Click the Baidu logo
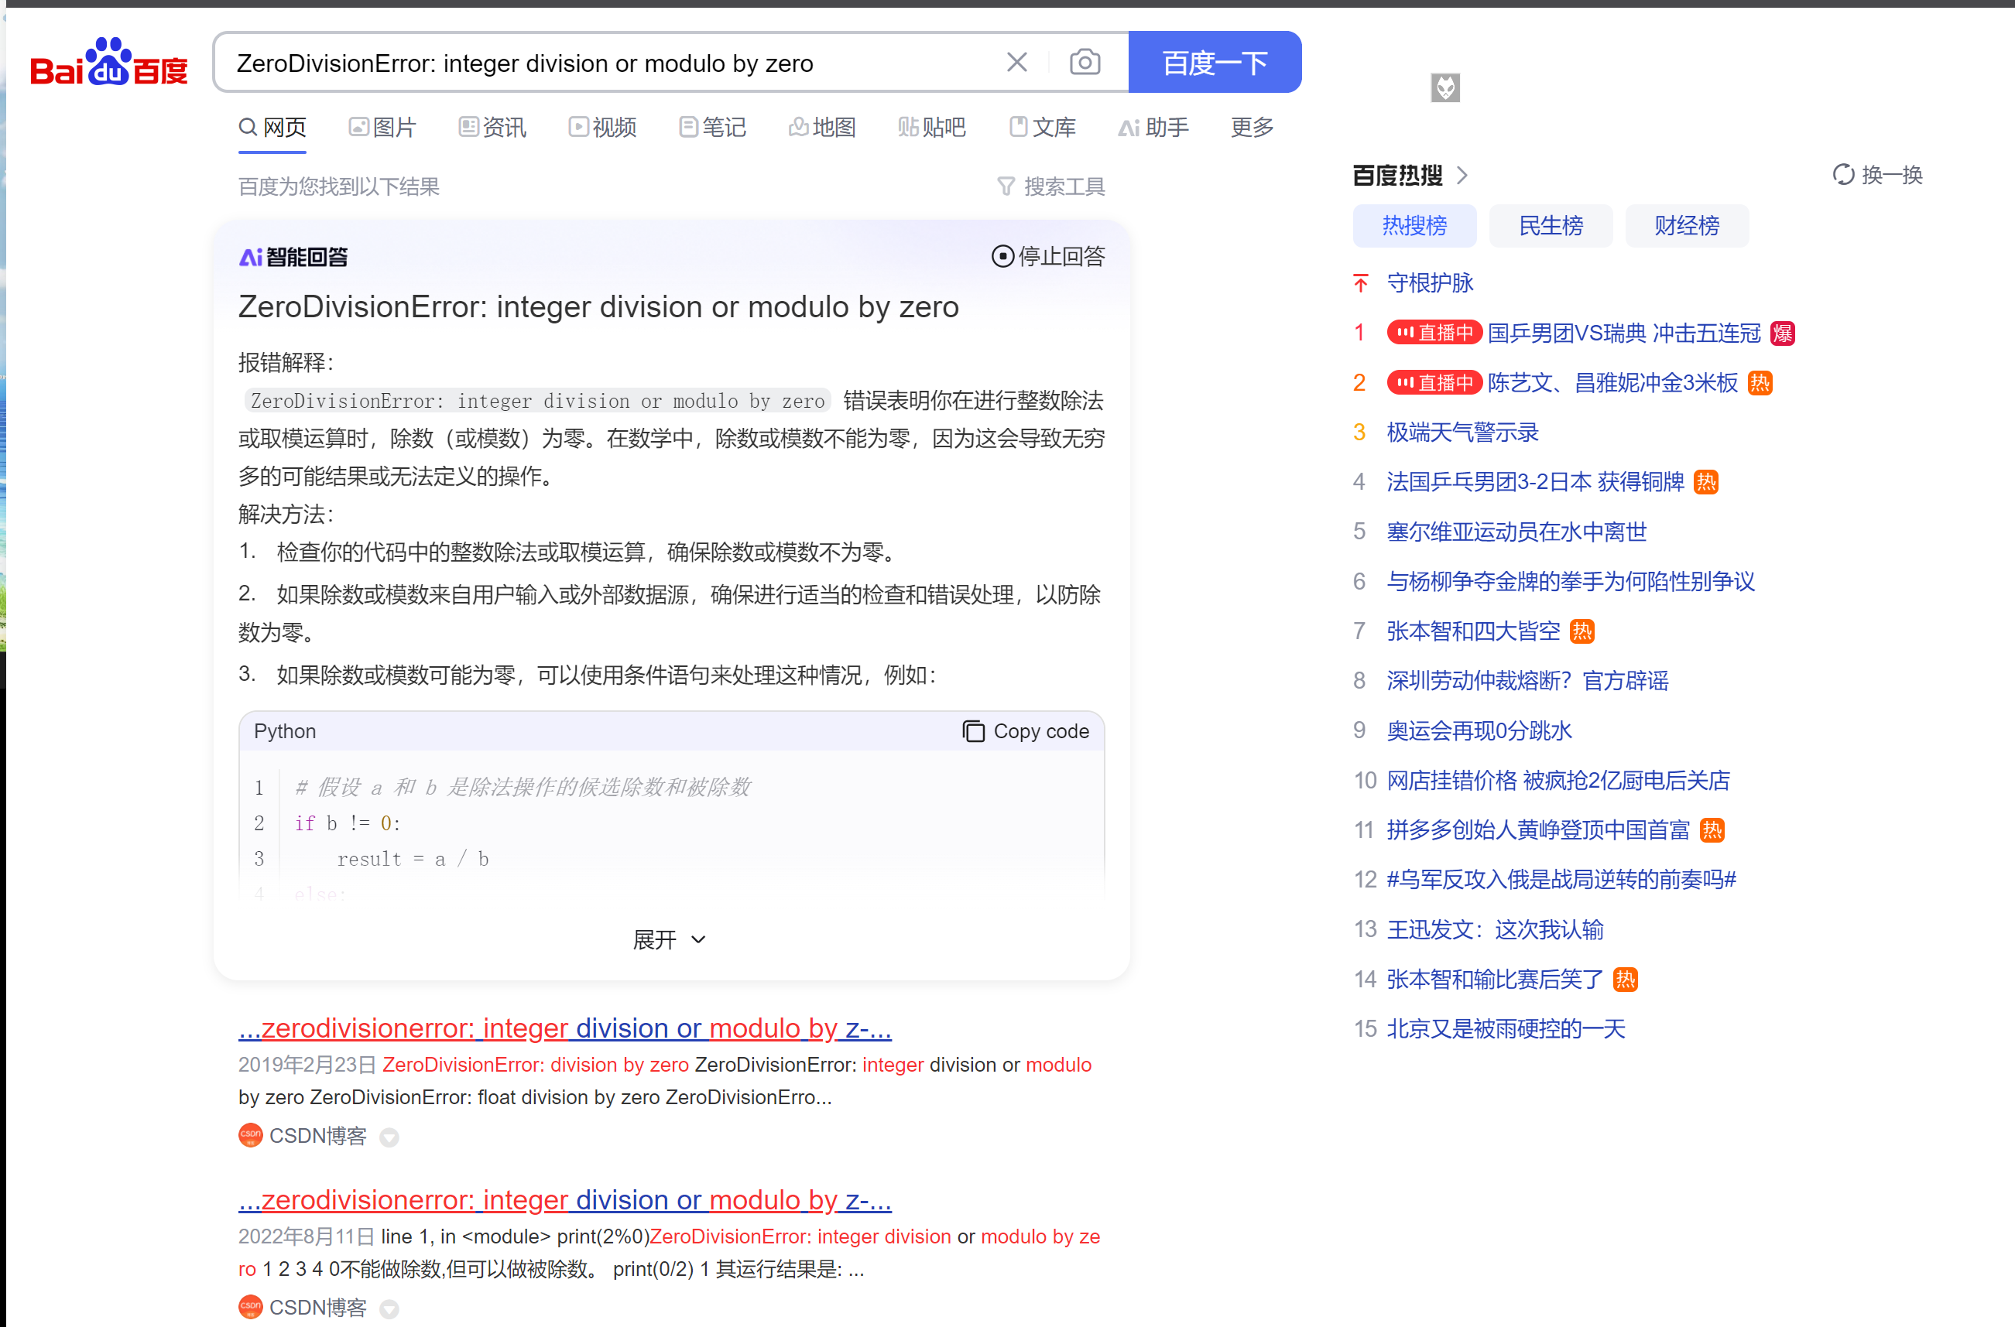This screenshot has width=2015, height=1327. (108, 62)
